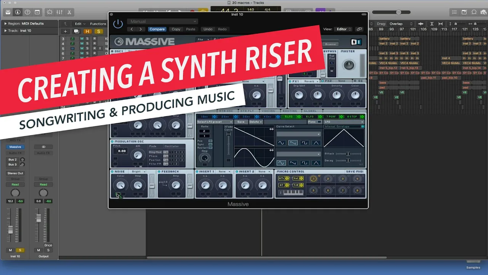The image size is (488, 275).
Task: Click SAVE MIDI in Macro Control
Action: tap(355, 171)
